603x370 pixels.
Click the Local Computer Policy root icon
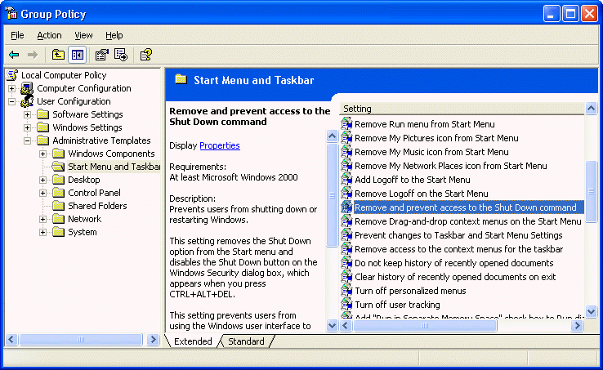(12, 75)
